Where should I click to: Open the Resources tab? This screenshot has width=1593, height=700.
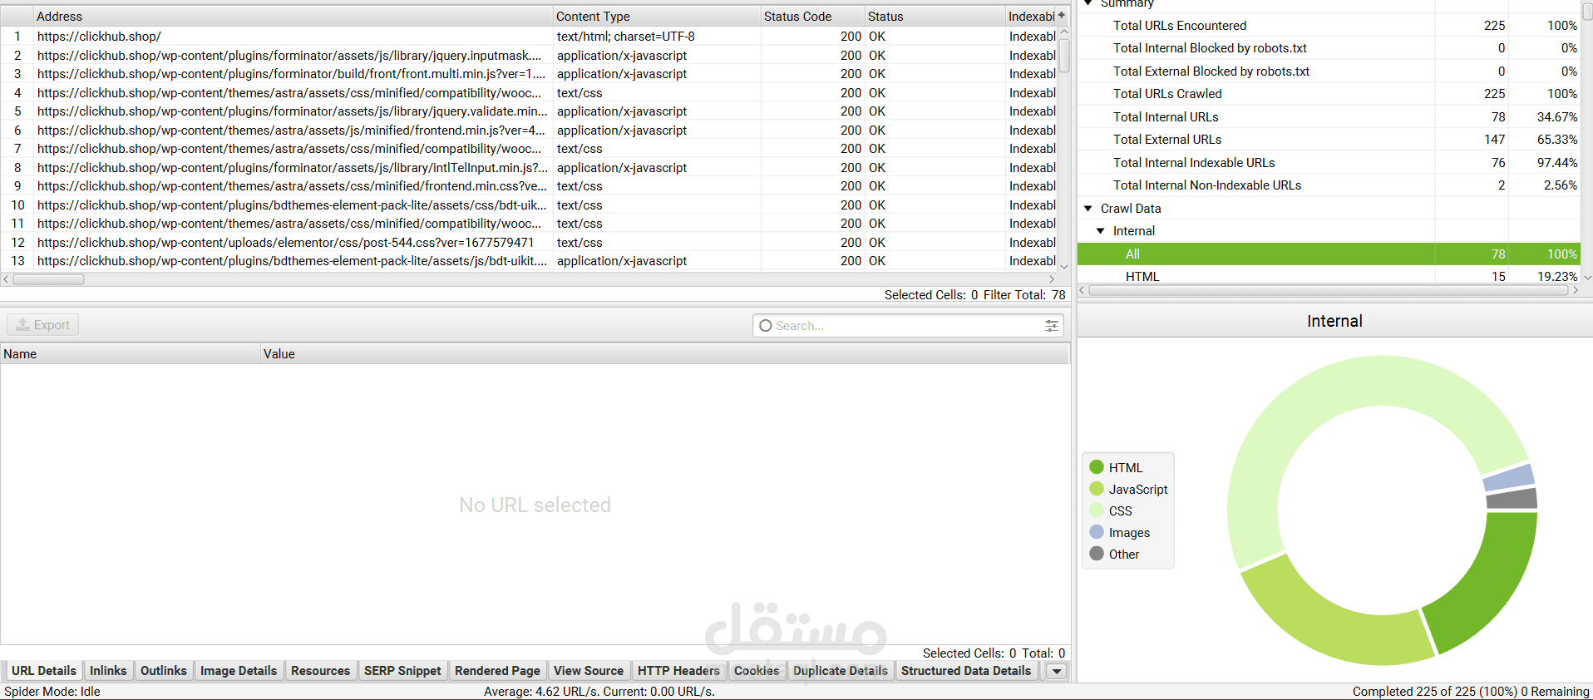(321, 671)
